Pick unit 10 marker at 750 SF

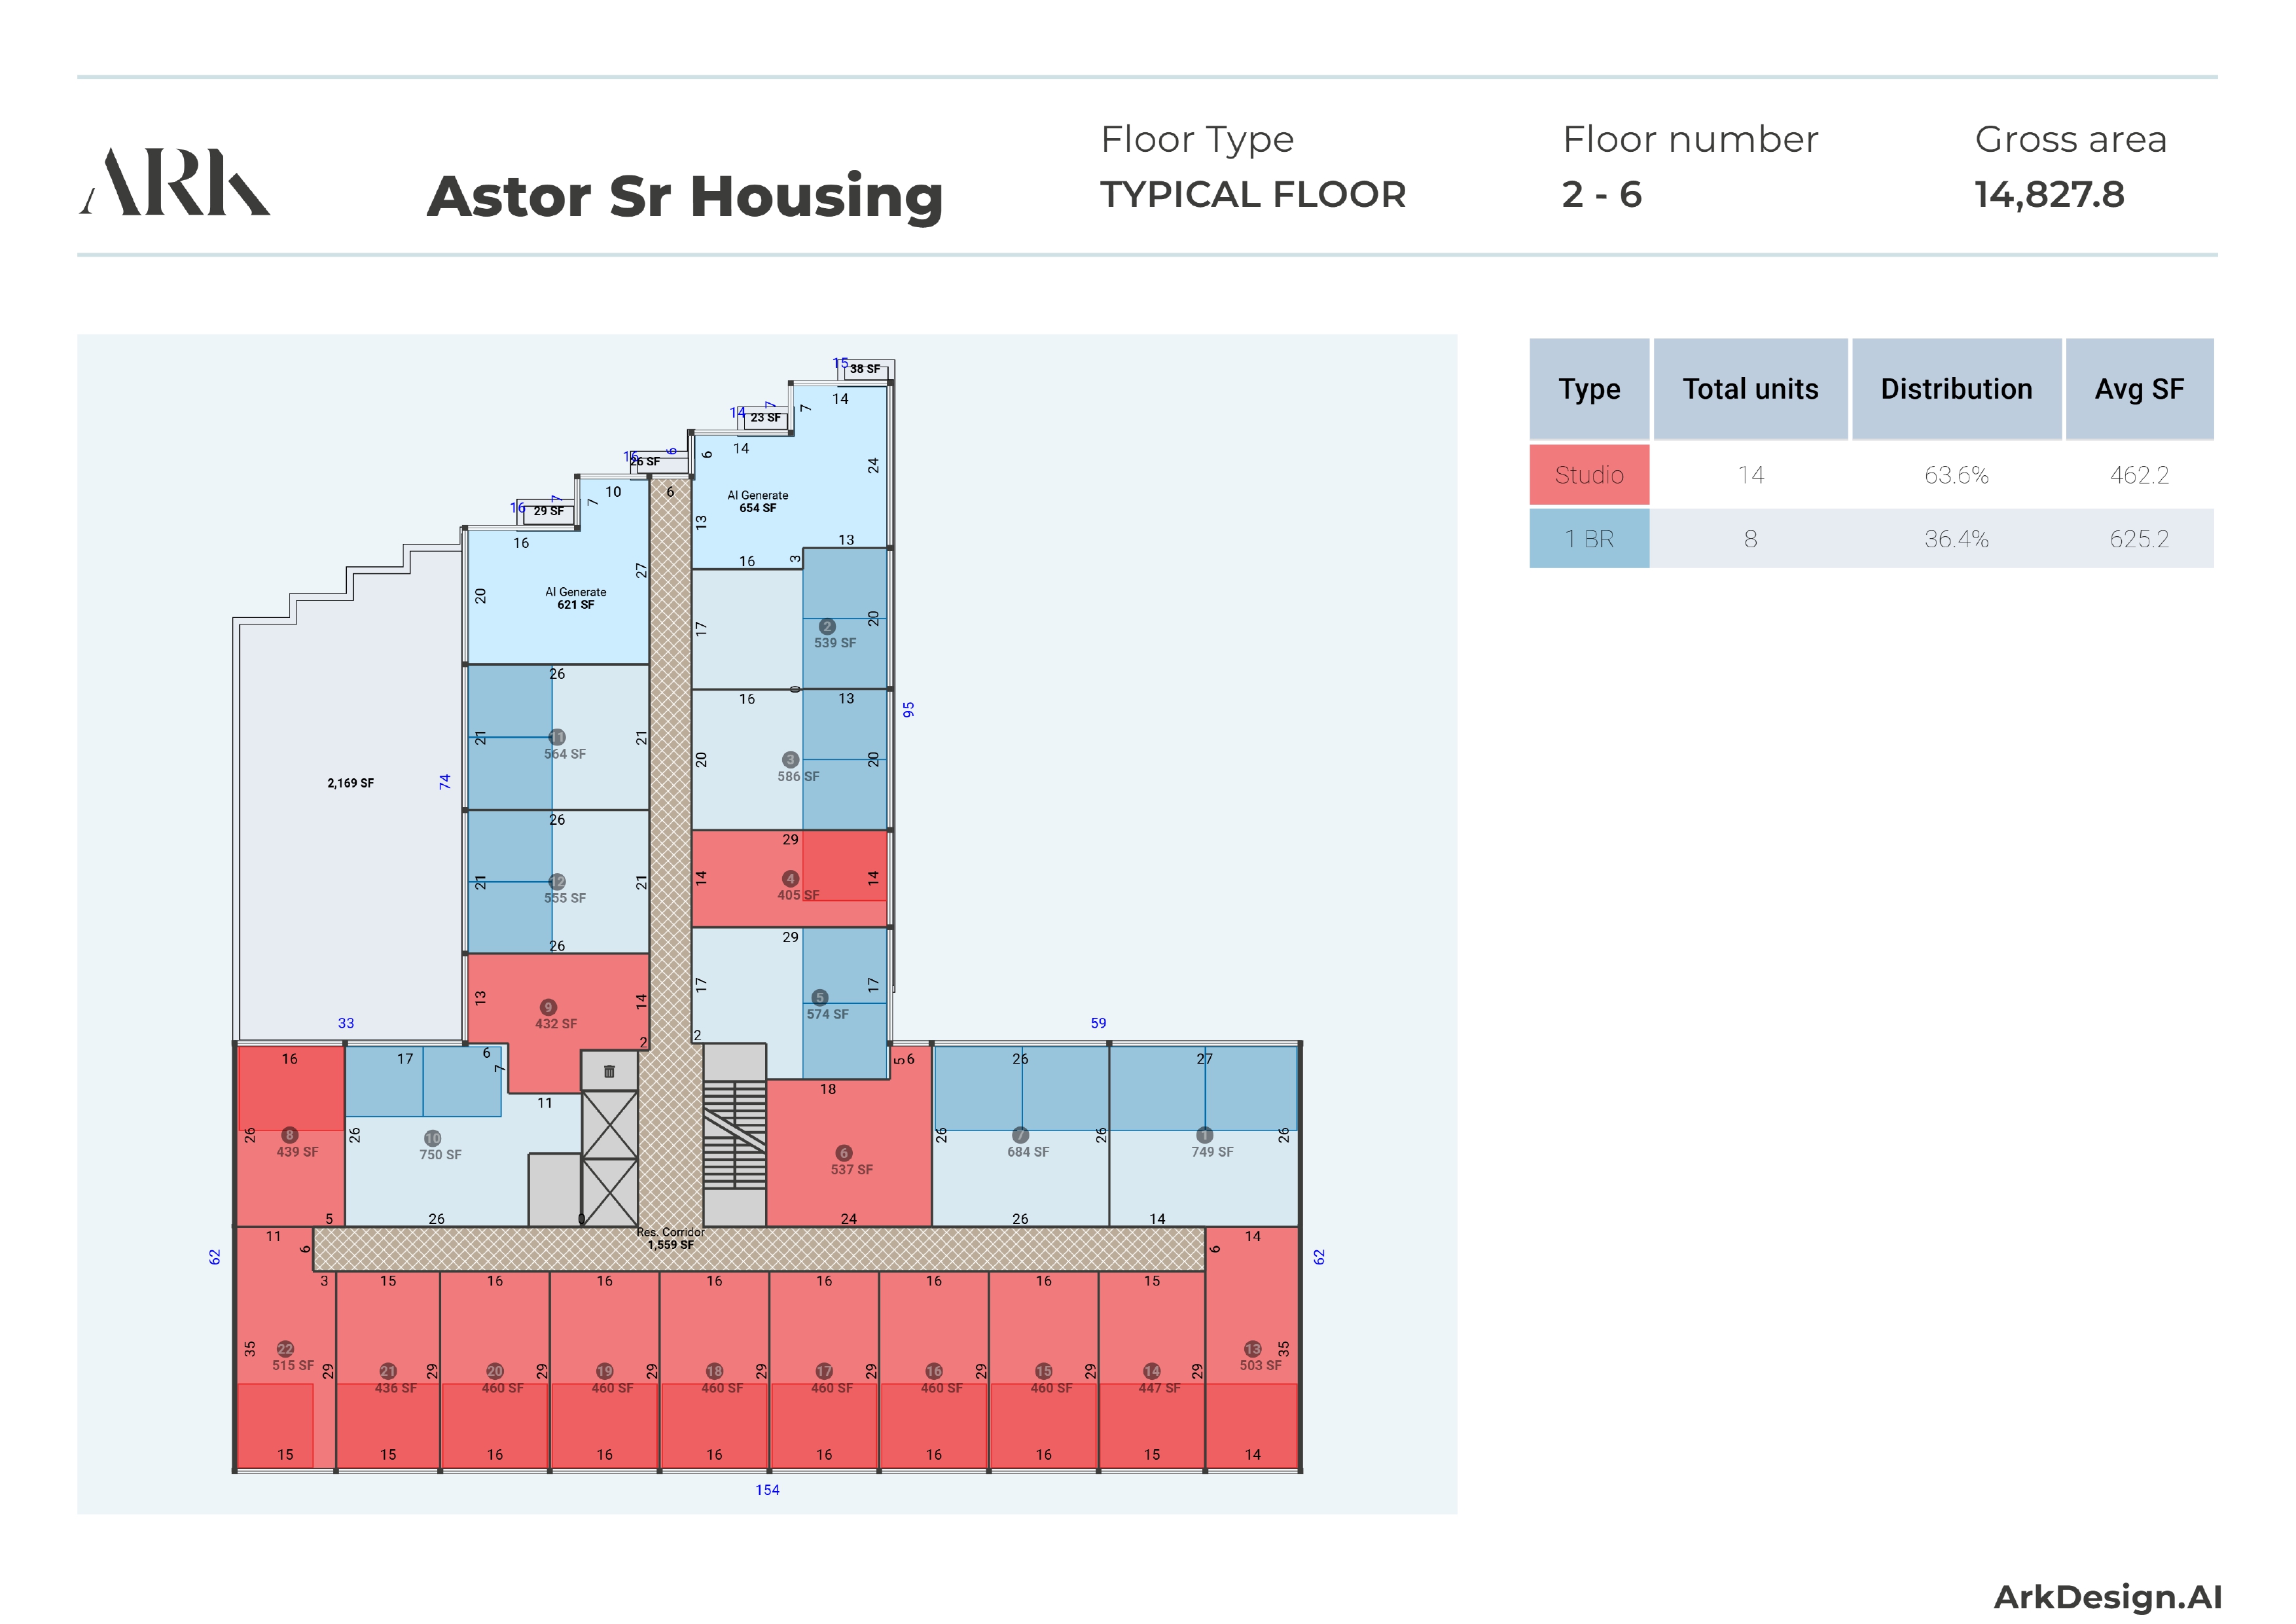[432, 1138]
